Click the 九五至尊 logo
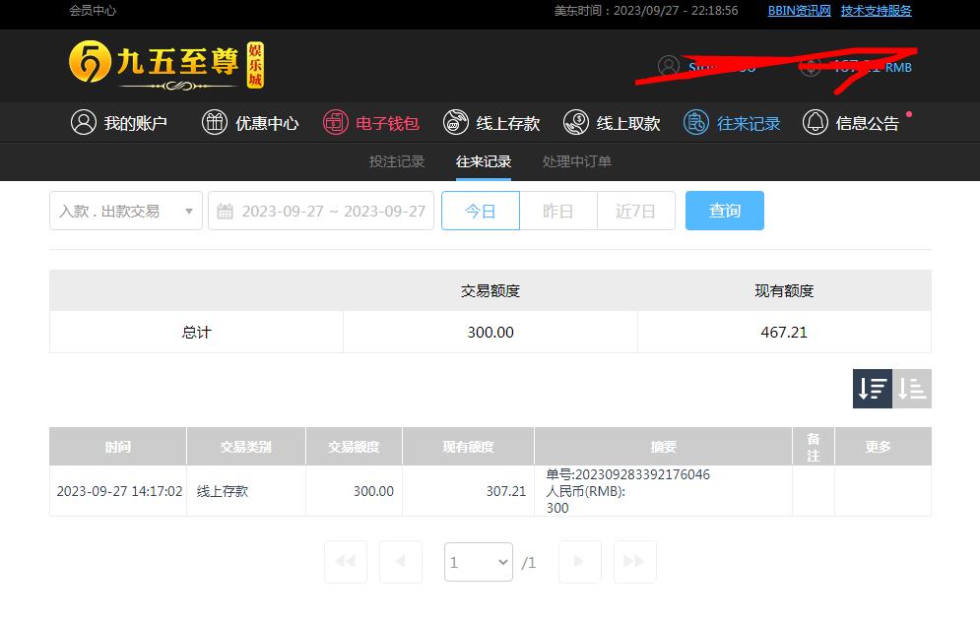The width and height of the screenshot is (980, 621). coord(166,65)
